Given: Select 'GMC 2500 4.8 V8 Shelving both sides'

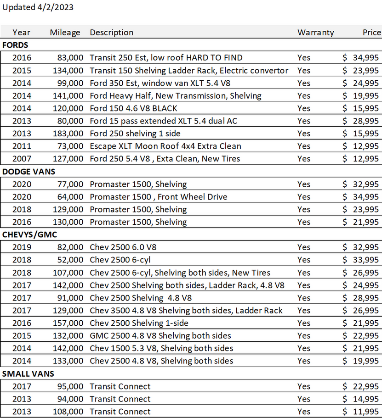Looking at the screenshot, I should 160,335.
